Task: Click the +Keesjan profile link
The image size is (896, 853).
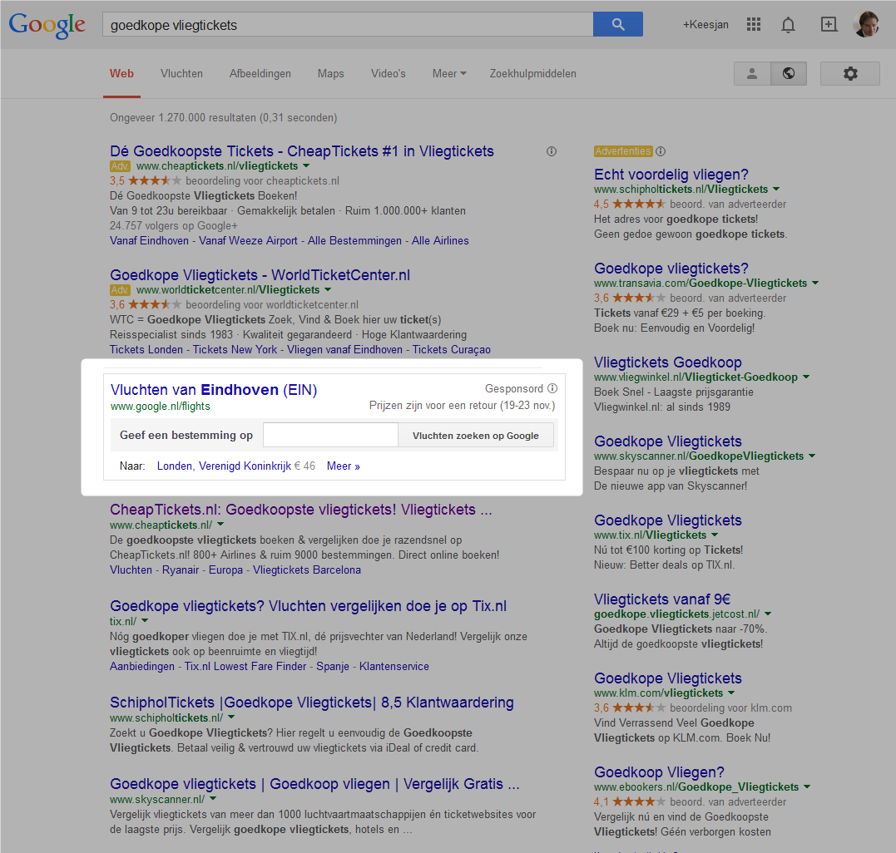Action: tap(705, 25)
